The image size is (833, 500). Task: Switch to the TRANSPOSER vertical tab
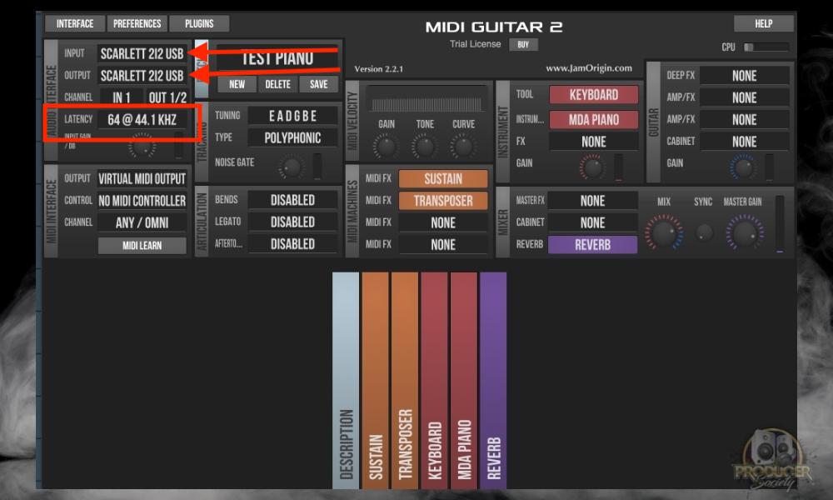click(x=405, y=381)
